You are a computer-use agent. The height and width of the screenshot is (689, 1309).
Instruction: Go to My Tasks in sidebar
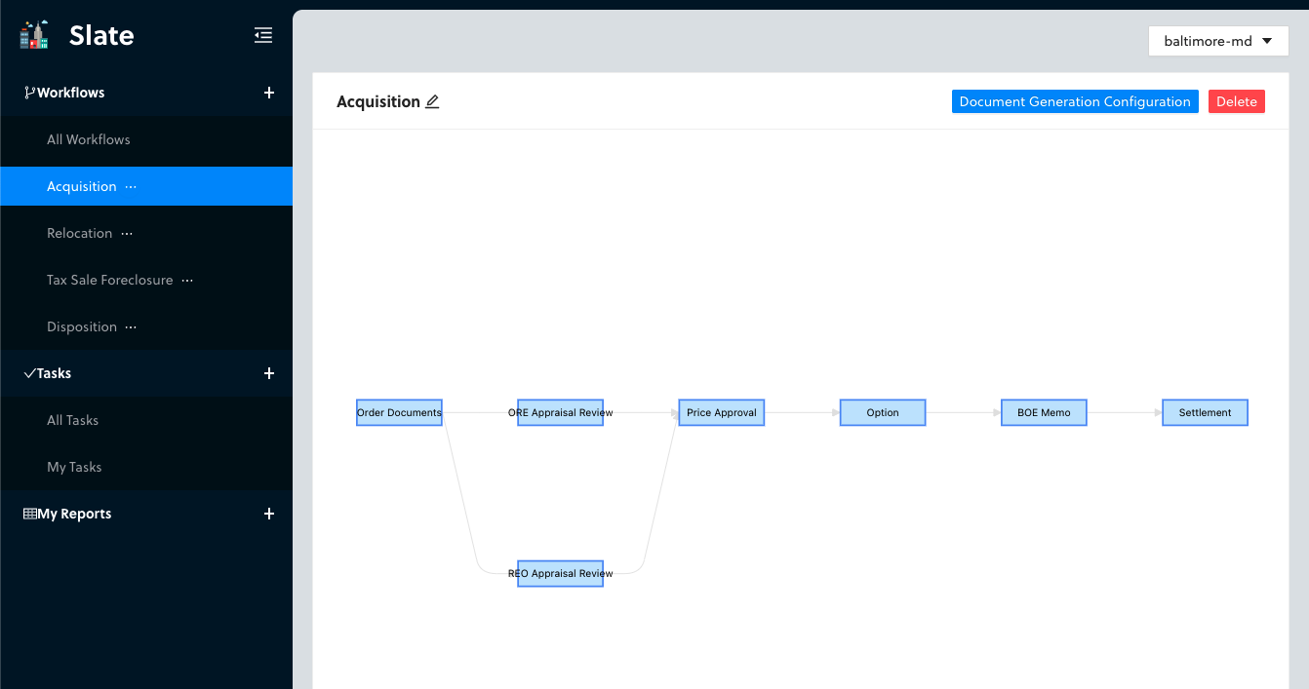(74, 467)
